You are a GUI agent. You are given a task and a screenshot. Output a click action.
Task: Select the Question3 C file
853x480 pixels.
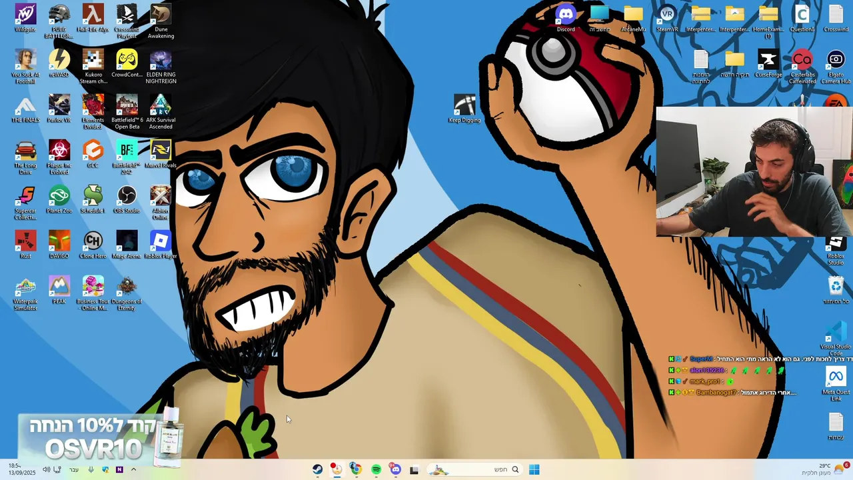pos(802,19)
